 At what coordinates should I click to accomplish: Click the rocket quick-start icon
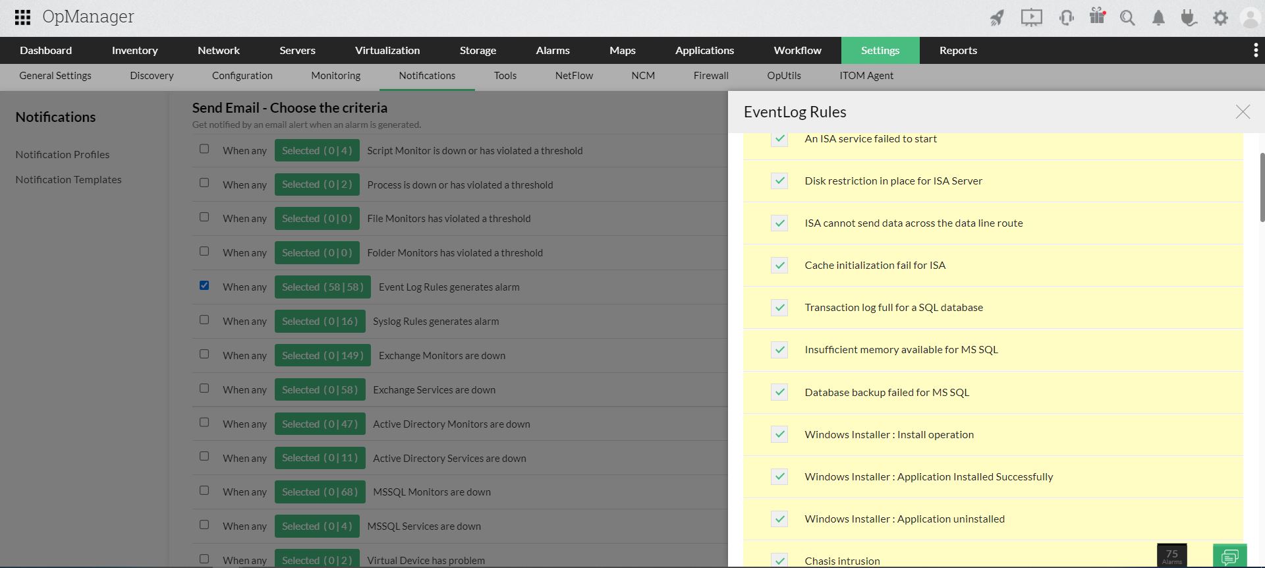click(997, 18)
